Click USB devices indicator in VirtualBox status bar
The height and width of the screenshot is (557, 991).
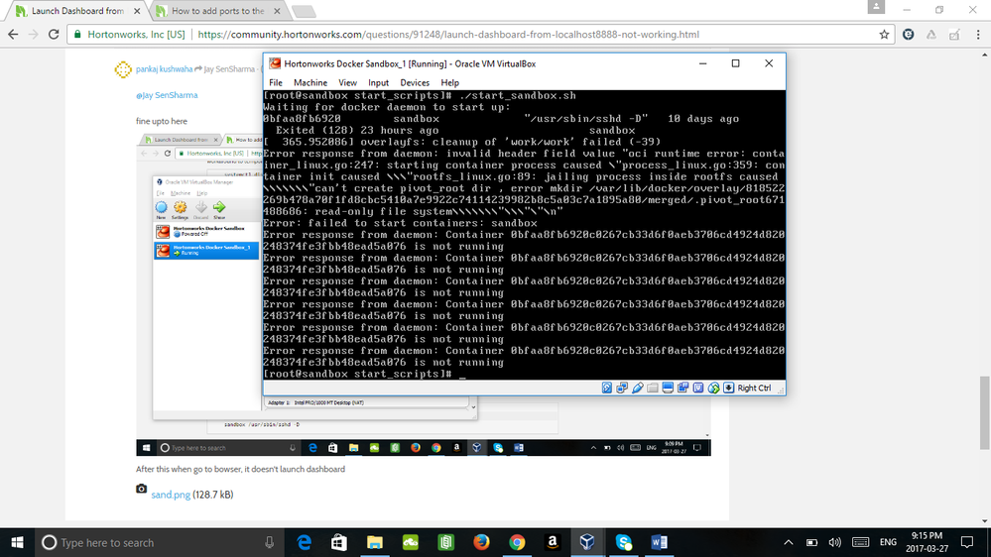coord(637,388)
